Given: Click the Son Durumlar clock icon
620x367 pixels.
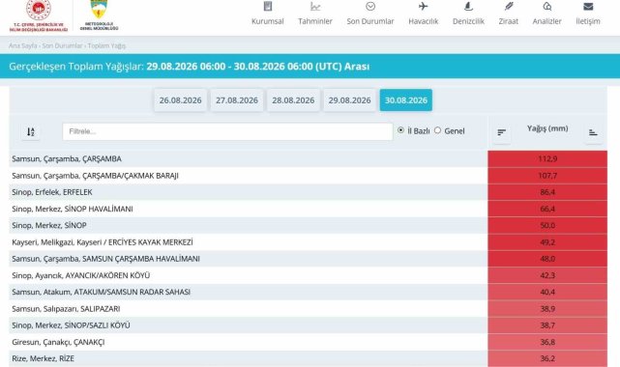Looking at the screenshot, I should 370,7.
